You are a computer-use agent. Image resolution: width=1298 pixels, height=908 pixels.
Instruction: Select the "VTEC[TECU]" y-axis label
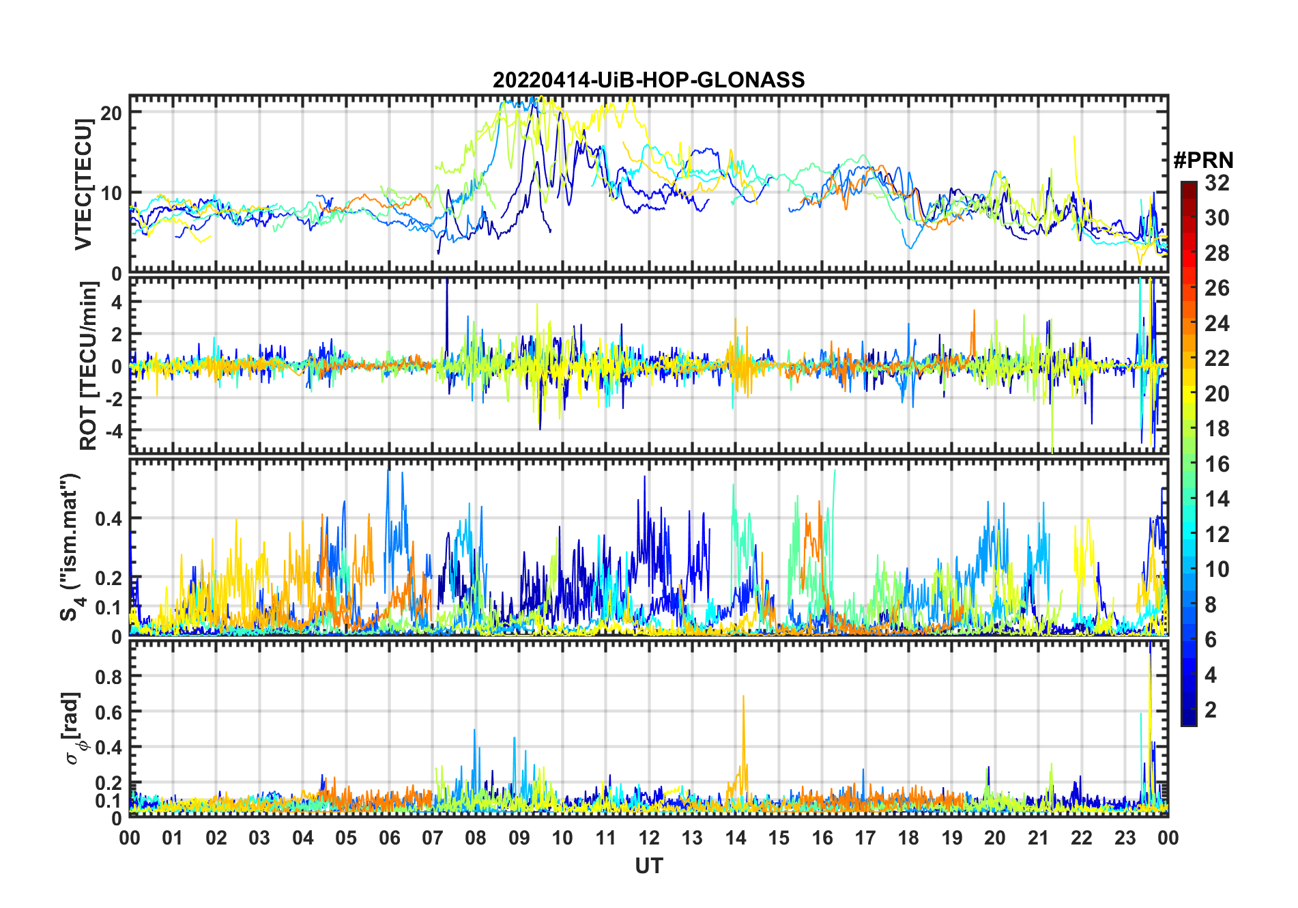point(83,184)
